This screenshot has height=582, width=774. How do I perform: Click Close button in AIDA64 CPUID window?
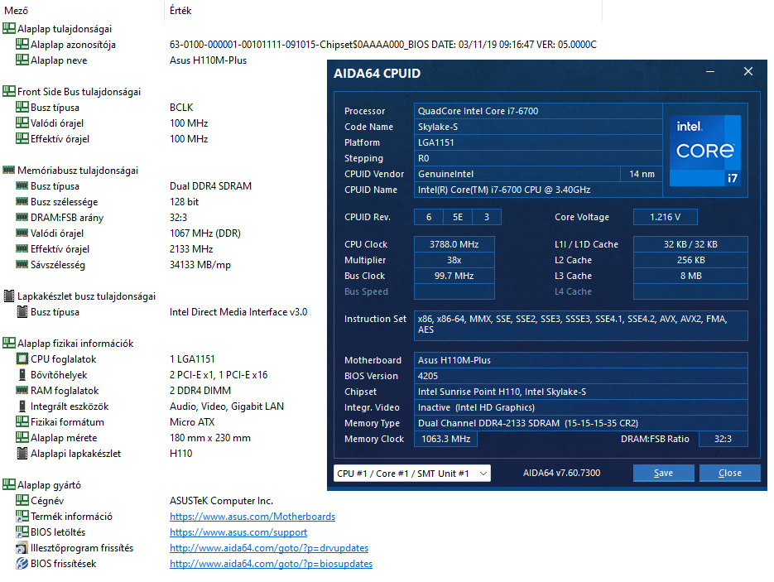click(x=729, y=473)
